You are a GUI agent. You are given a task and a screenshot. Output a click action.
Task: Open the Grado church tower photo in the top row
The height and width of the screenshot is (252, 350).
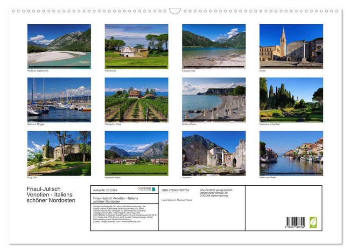click(291, 46)
